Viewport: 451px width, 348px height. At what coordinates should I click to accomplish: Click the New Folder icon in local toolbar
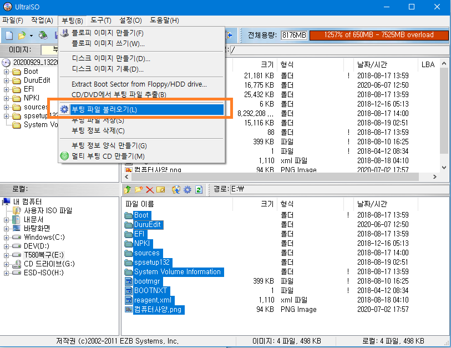pos(139,189)
